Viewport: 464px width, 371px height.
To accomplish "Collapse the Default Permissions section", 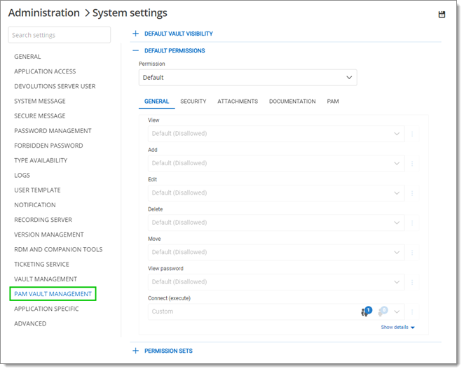I will 169,50.
